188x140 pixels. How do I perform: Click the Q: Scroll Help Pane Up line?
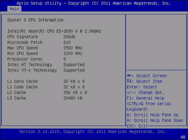click(x=153, y=115)
